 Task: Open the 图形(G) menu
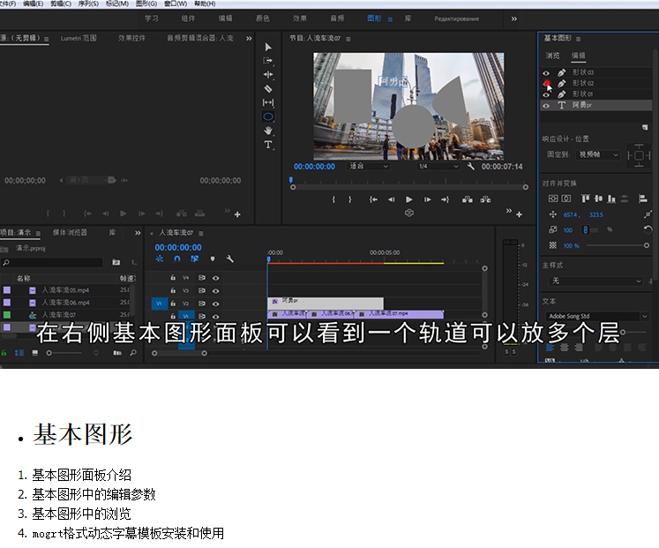click(x=146, y=4)
